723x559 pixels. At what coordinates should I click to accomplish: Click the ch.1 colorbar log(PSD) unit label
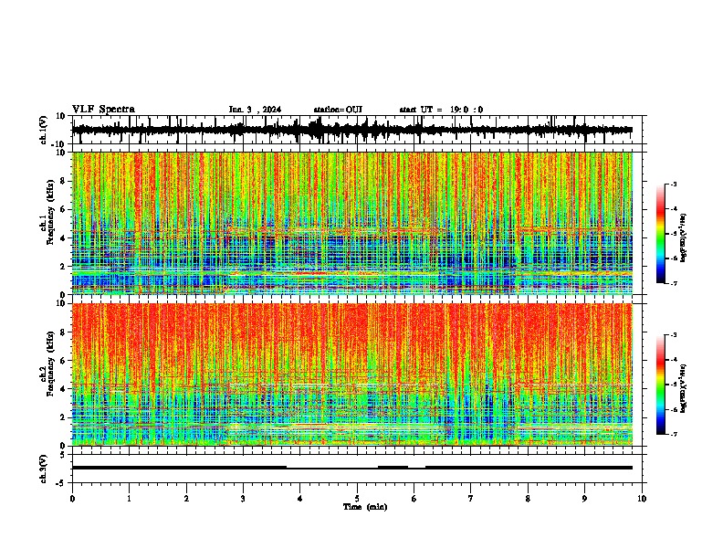[x=684, y=238]
